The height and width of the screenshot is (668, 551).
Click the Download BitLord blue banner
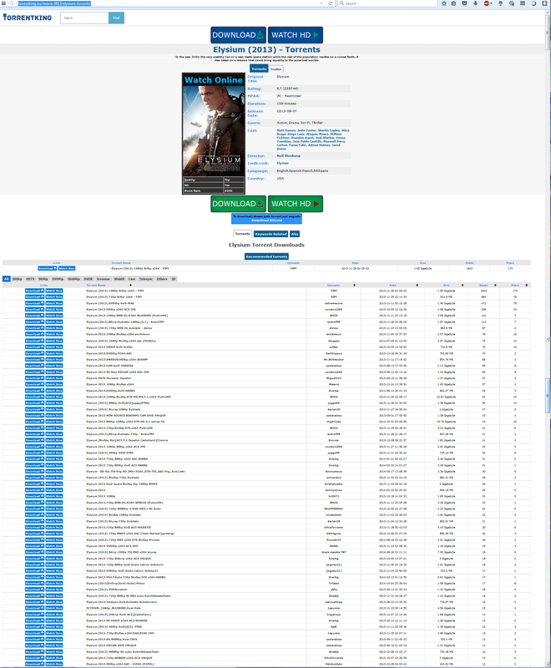(x=266, y=219)
